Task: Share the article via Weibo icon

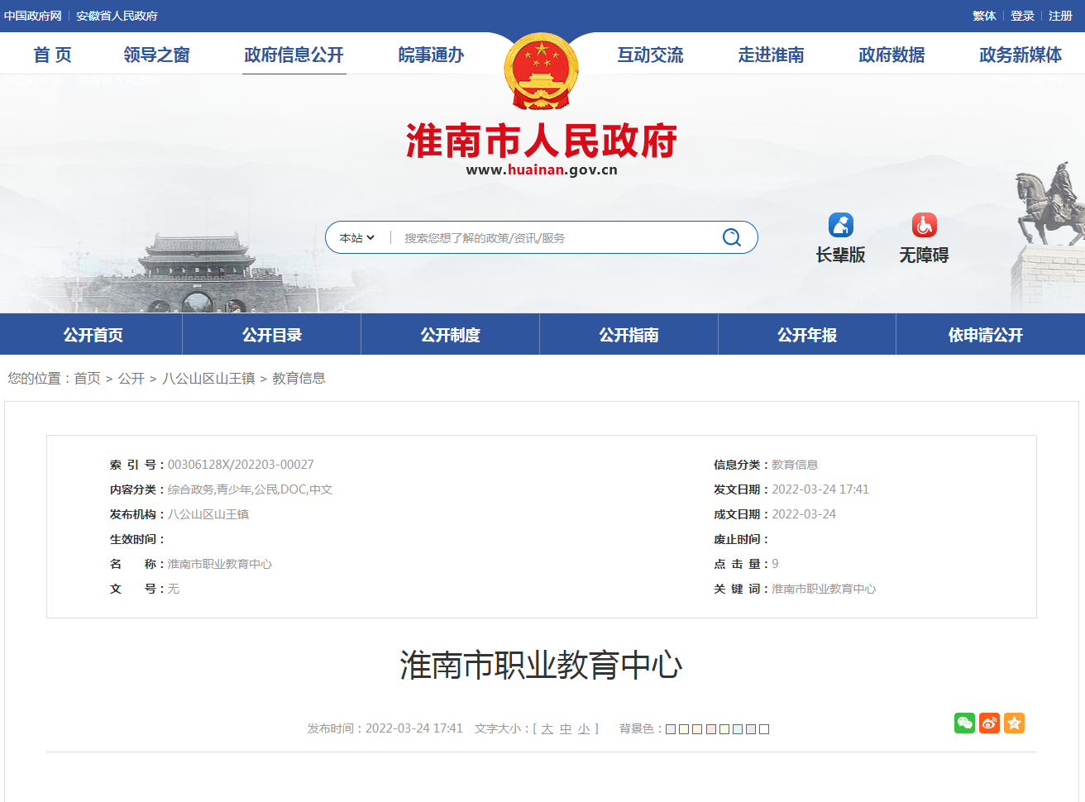Action: [989, 723]
